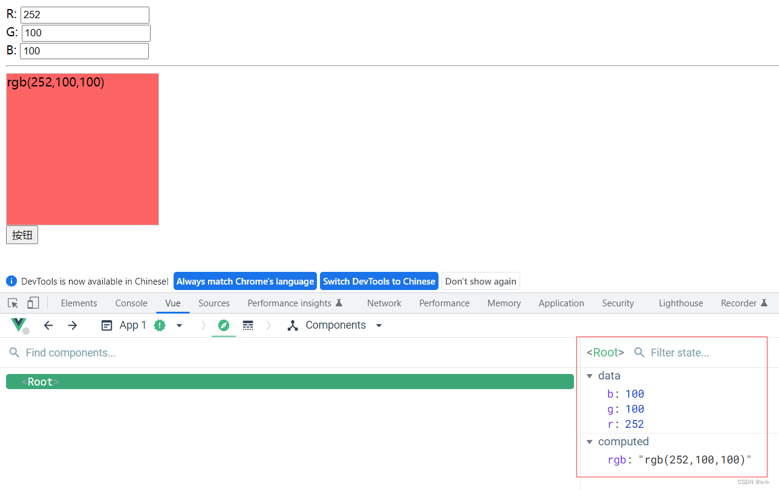Click the computed rgb value
Image resolution: width=779 pixels, height=490 pixels.
[695, 460]
